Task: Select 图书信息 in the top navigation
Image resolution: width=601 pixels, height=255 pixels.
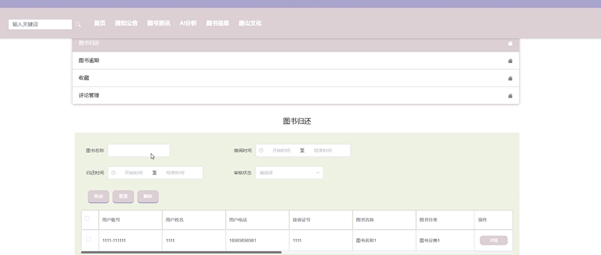Action: 218,23
